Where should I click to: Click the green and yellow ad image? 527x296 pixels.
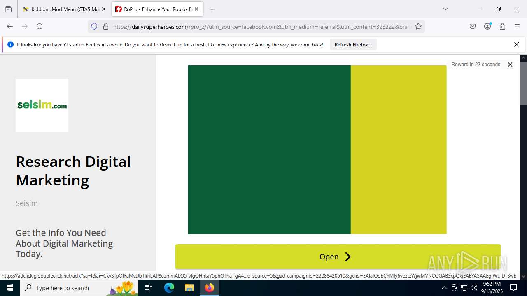pos(317,150)
